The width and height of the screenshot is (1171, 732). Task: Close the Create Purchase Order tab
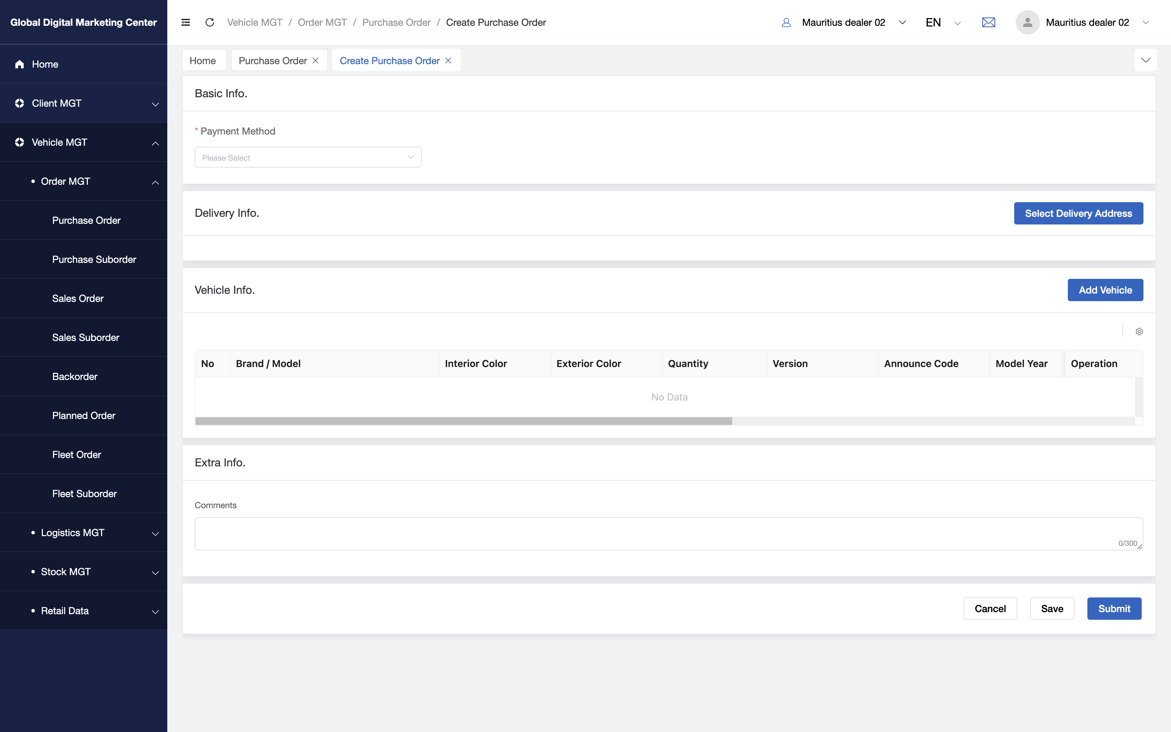coord(448,61)
